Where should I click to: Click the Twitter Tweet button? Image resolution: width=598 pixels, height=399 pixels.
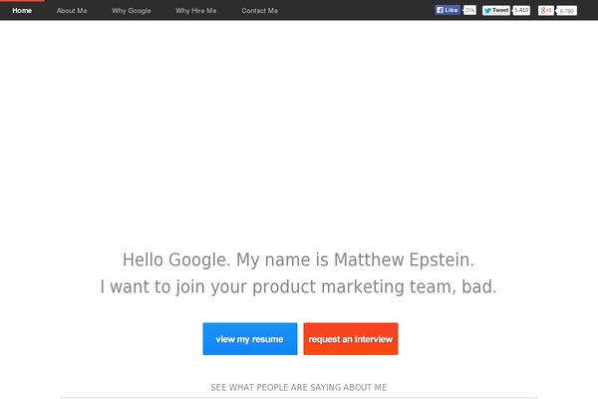pyautogui.click(x=496, y=10)
